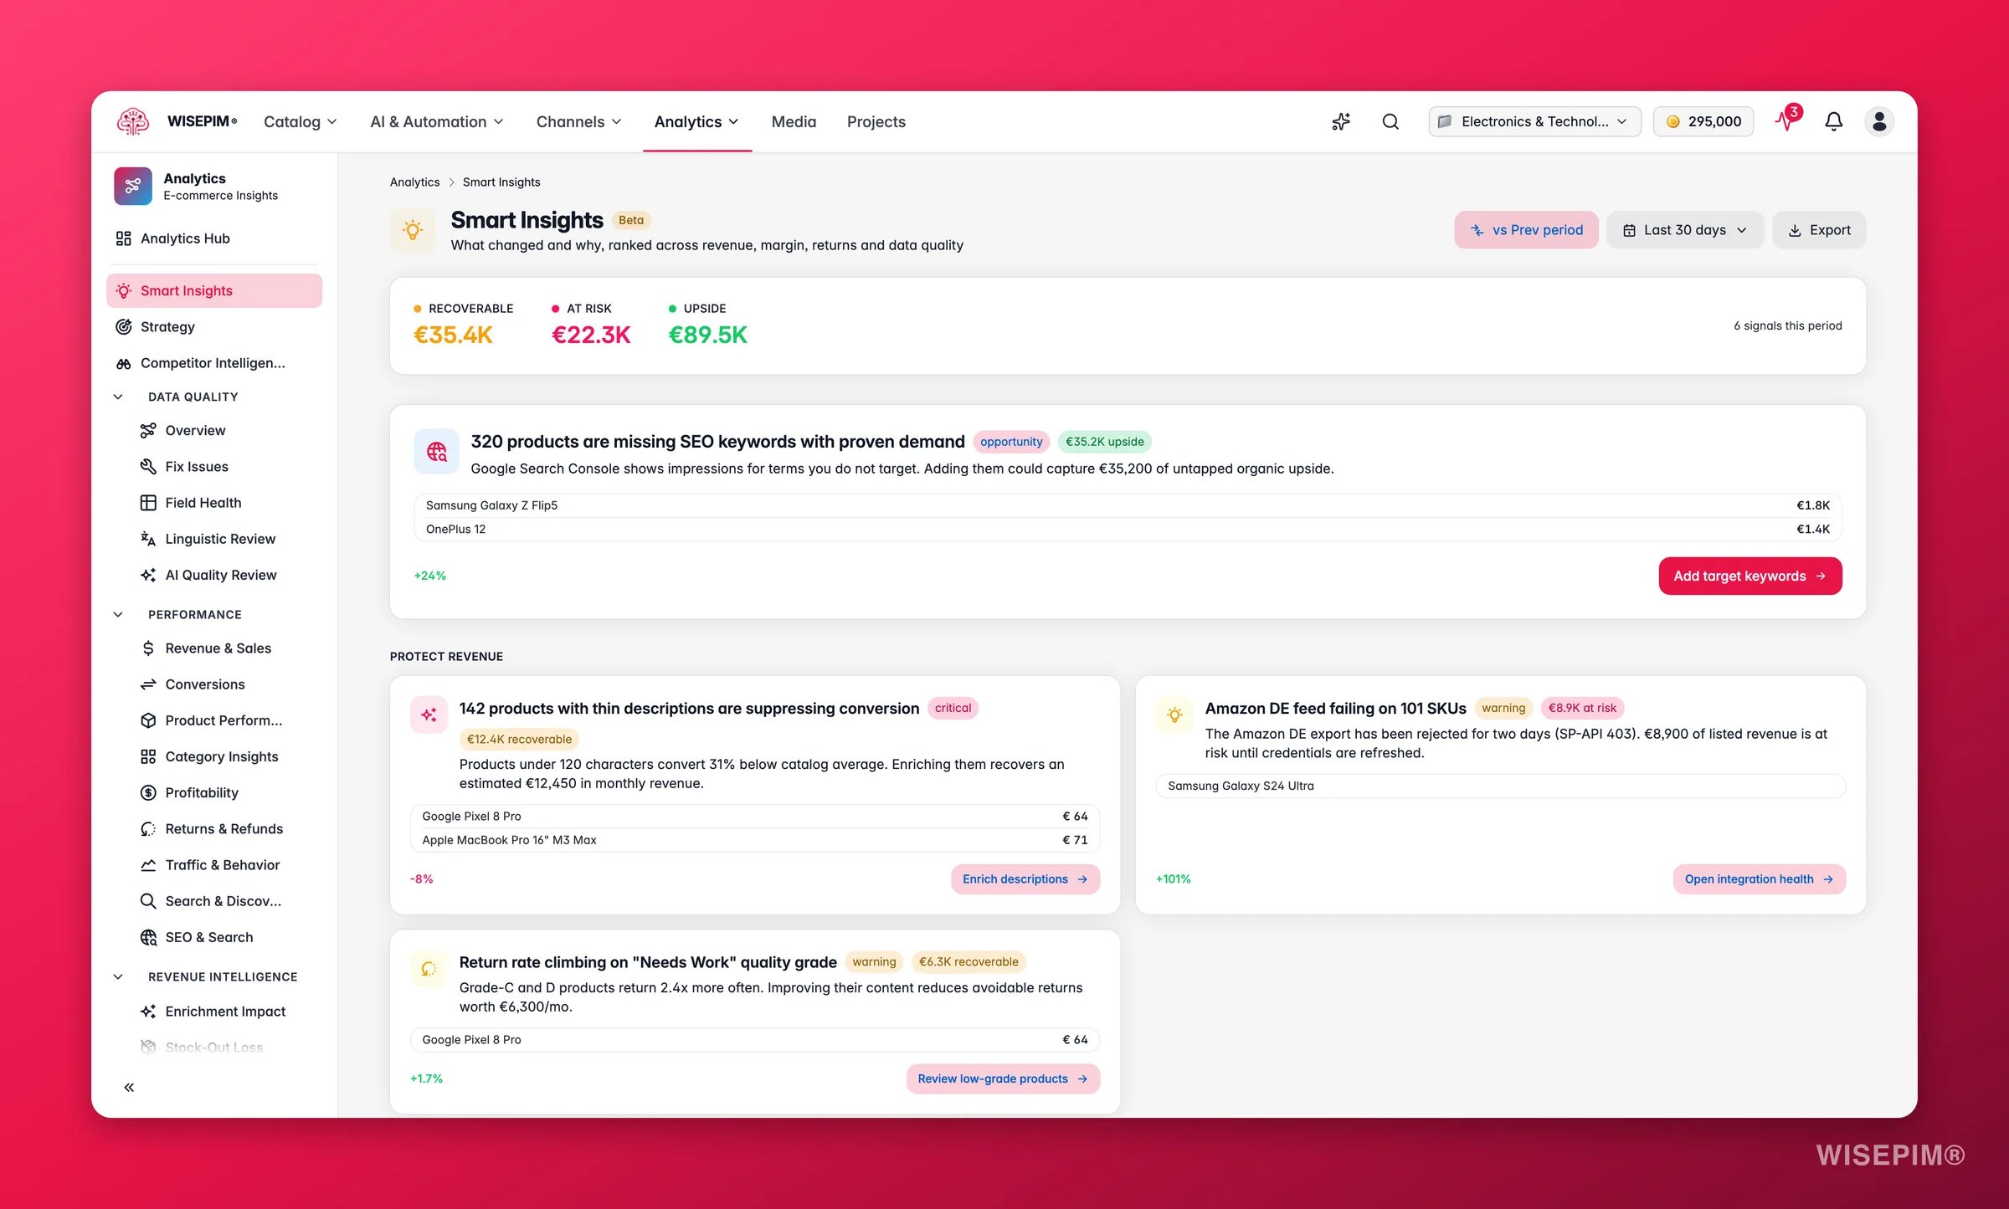Screen dimensions: 2009x1209
Task: Click the €22.3K at risk value
Action: [x=591, y=335]
